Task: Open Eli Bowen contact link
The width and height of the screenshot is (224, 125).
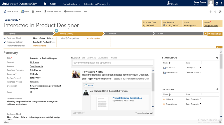Action: coord(34,62)
